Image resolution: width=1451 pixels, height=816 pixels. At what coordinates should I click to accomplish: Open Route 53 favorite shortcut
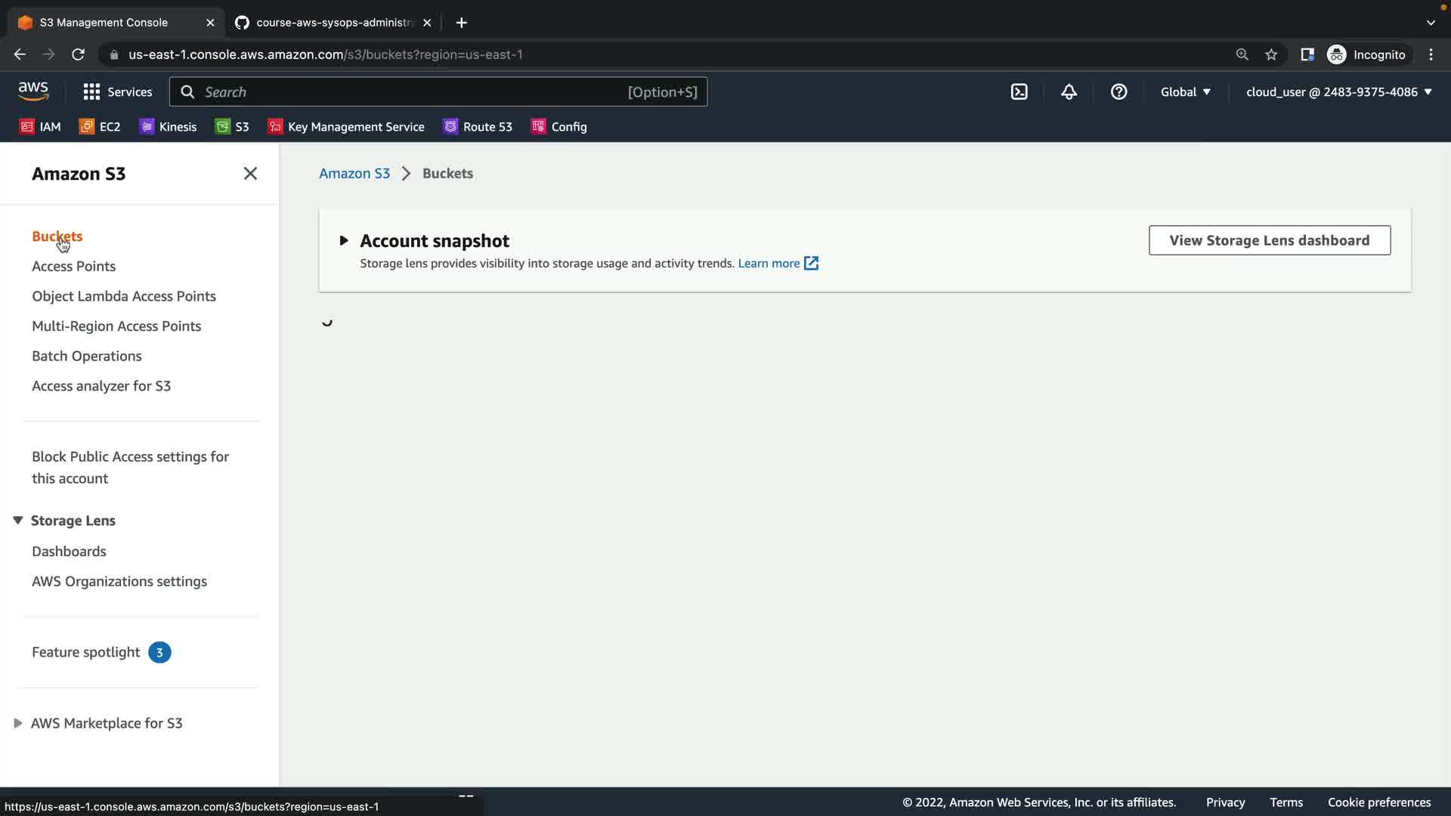(x=478, y=127)
